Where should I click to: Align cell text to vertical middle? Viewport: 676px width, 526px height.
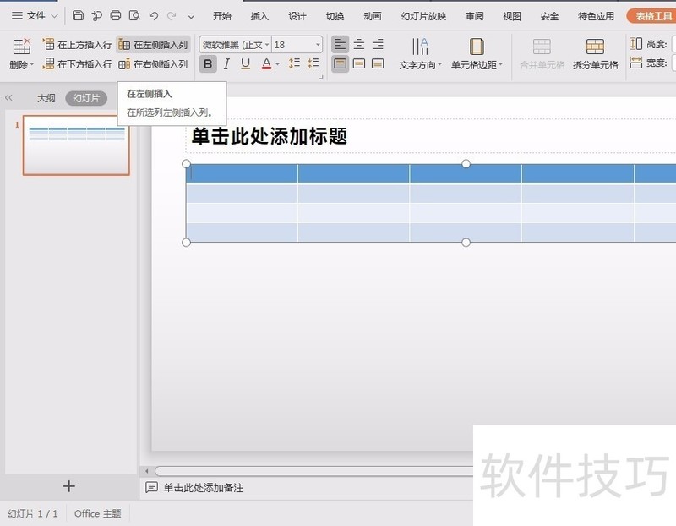tap(359, 64)
